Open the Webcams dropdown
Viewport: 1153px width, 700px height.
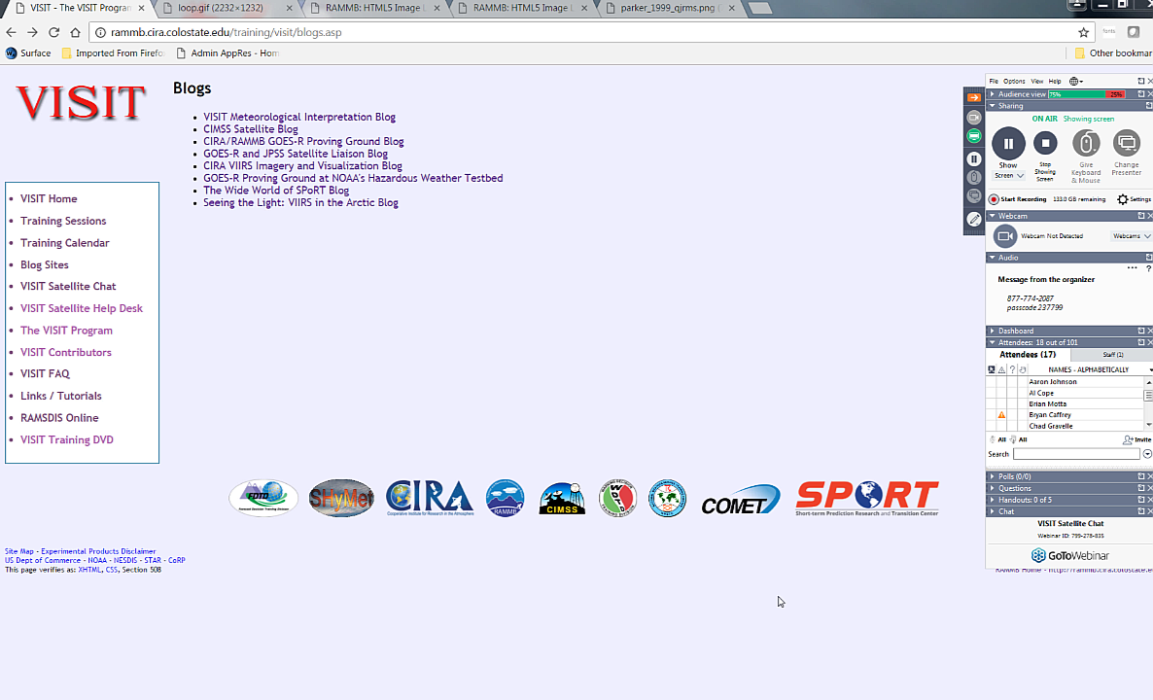point(1132,236)
